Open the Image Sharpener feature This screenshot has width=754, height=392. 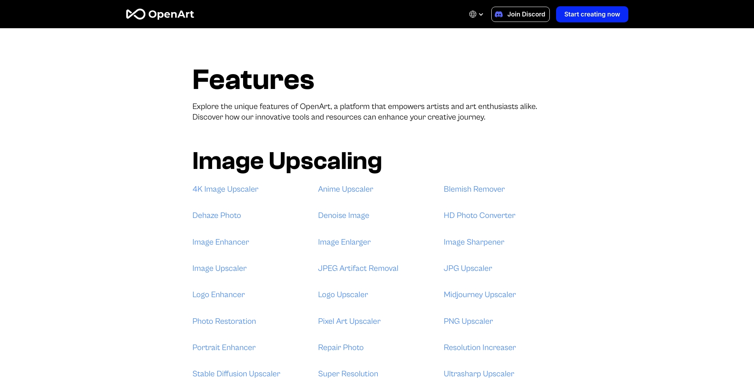pyautogui.click(x=474, y=242)
